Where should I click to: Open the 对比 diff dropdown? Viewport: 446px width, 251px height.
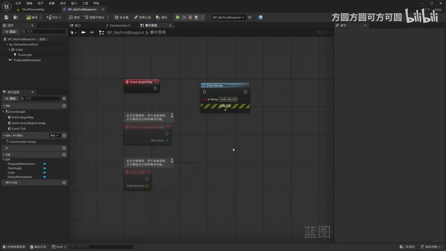[x=54, y=17]
